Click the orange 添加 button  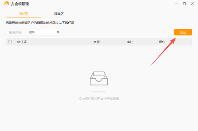(x=183, y=32)
